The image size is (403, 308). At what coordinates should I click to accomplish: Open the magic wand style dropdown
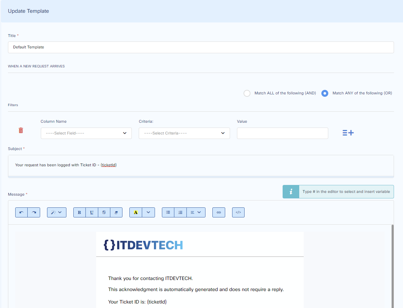click(56, 212)
